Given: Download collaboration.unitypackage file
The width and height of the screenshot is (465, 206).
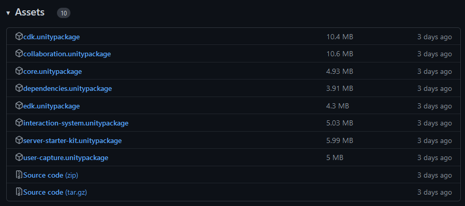Looking at the screenshot, I should 67,54.
